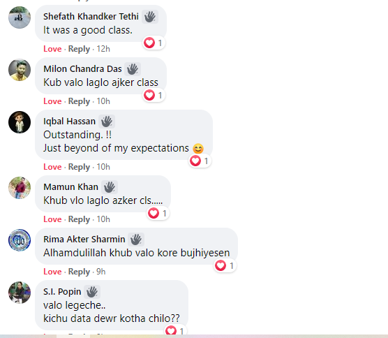The width and height of the screenshot is (388, 338).
Task: Click wave badge beside Milon Chandra Das
Action: [x=133, y=69]
